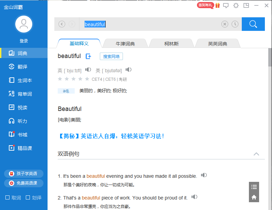The height and width of the screenshot is (210, 272).
Task: Enable the 划译 checkbox
Action: point(28,197)
